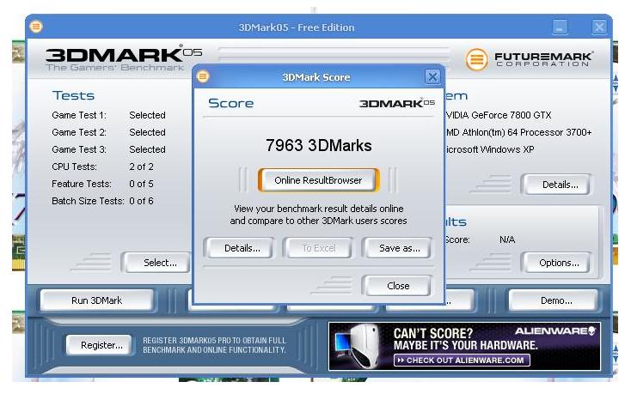Click Close at the bottom of the score dialog
This screenshot has height=394, width=631.
coord(398,286)
